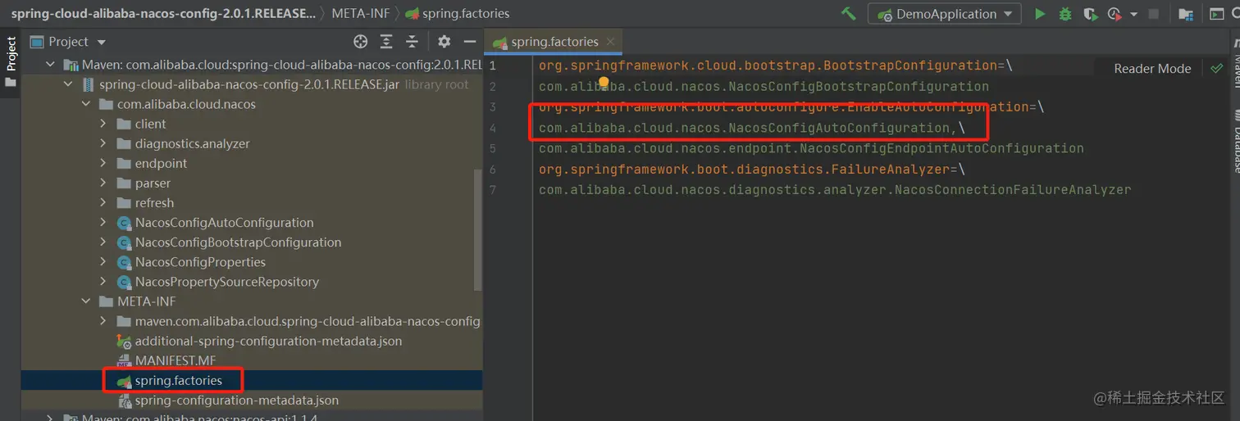Click BootstrapConfiguration key on line 1
The image size is (1240, 421).
tap(909, 66)
